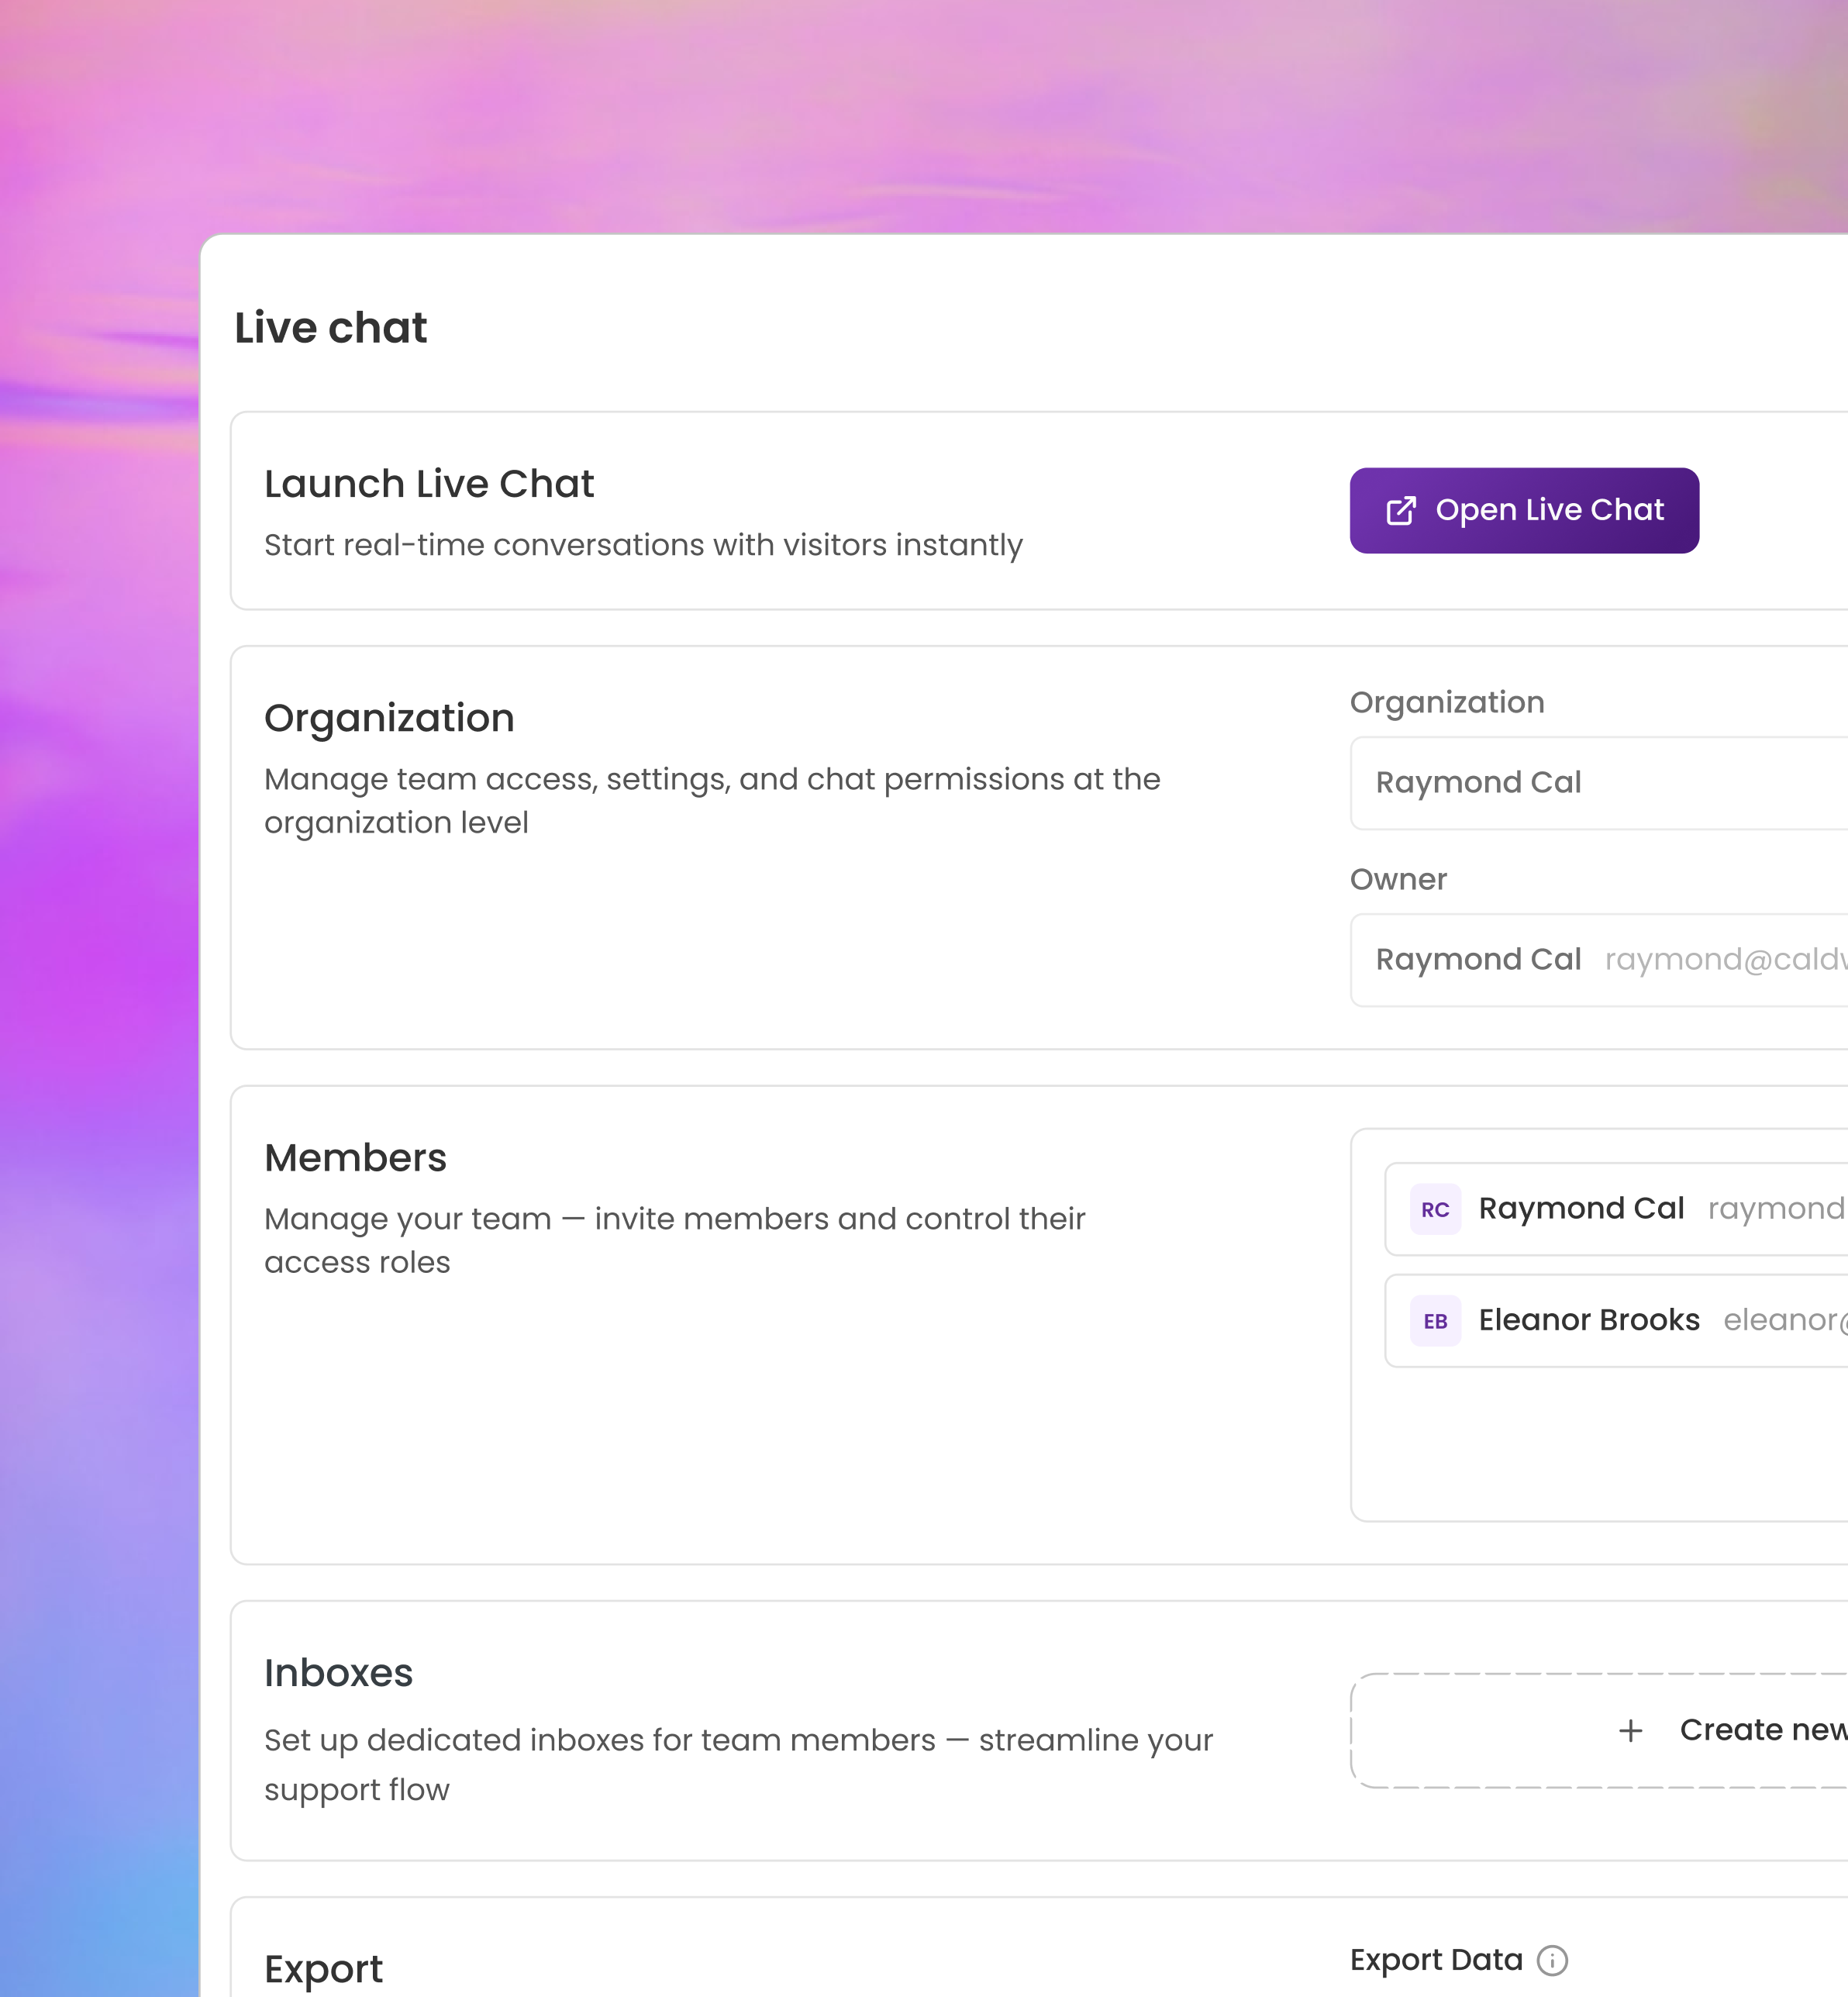This screenshot has height=1997, width=1848.
Task: Click the Members section heading
Action: point(355,1158)
